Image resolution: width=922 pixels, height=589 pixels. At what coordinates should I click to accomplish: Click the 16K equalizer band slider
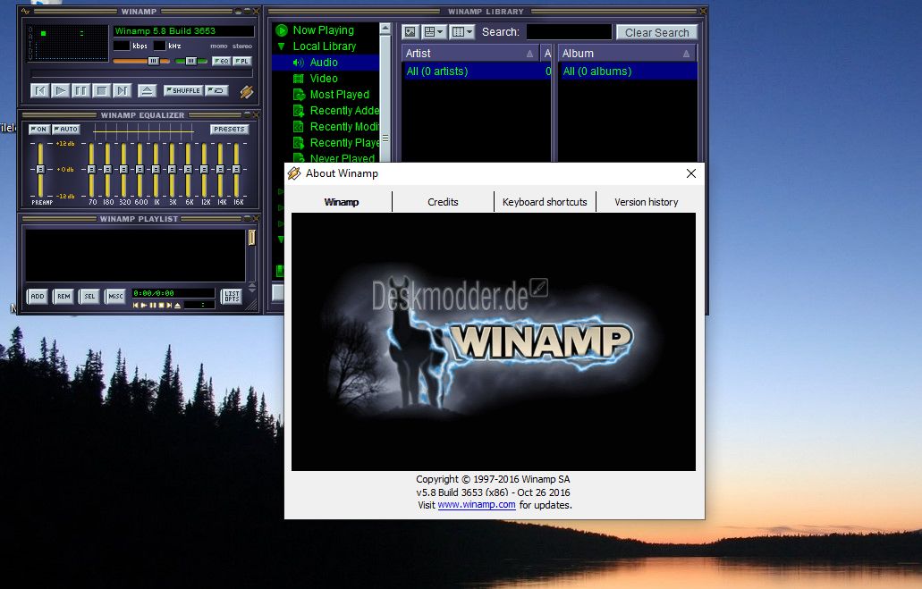click(x=236, y=169)
